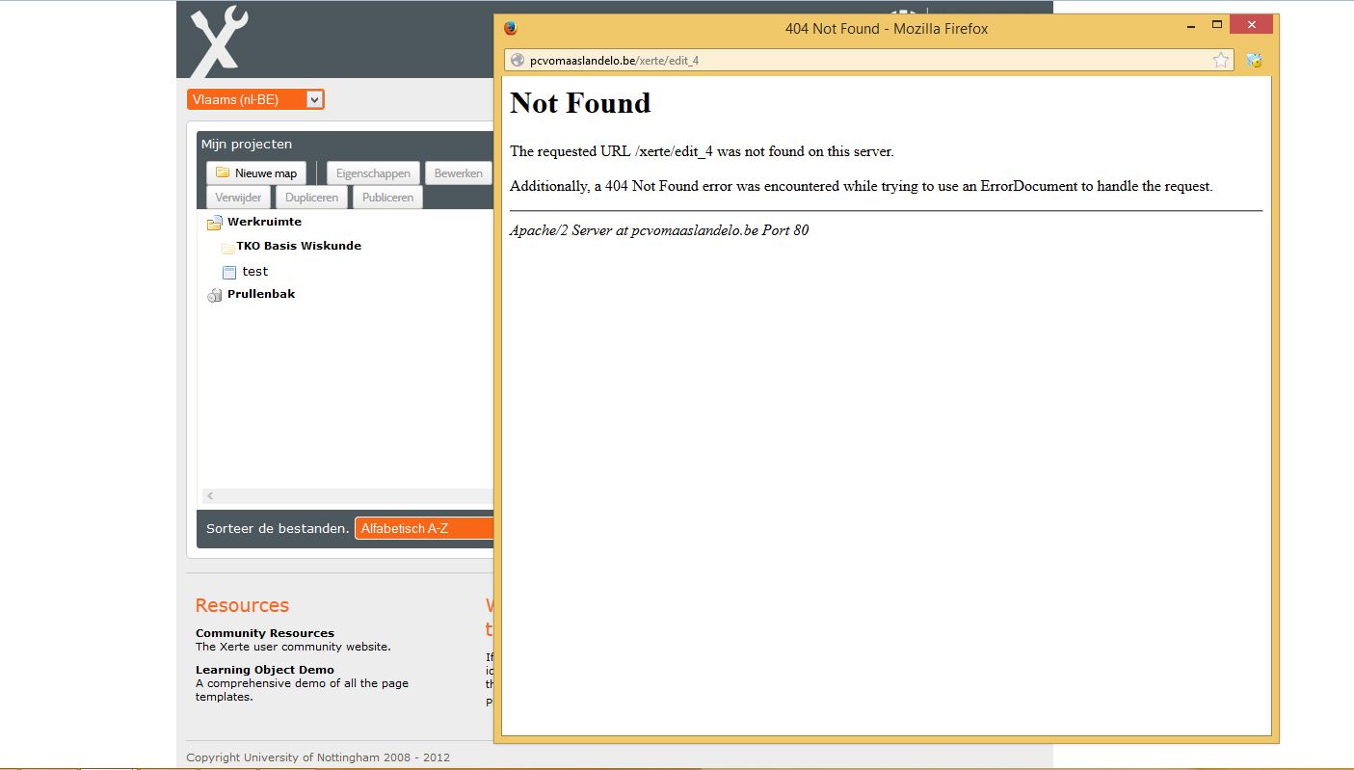
Task: Click the left arrow of the project list scrollbar
Action: tap(210, 496)
